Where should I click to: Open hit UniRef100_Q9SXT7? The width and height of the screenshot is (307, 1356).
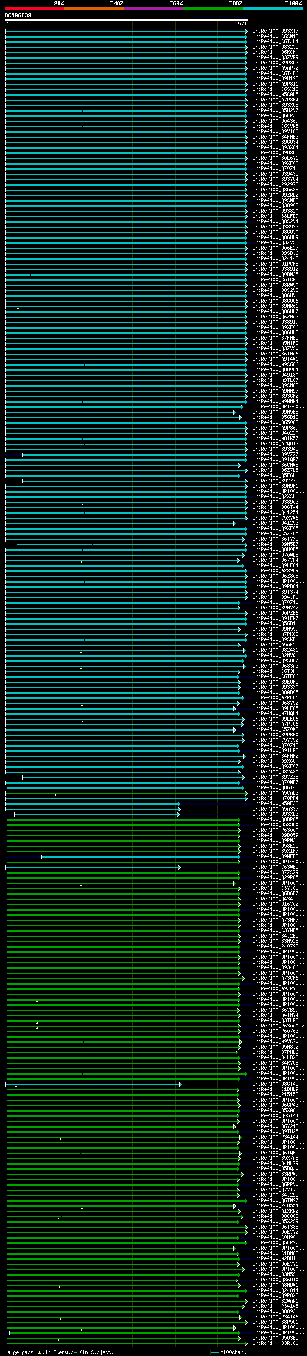(275, 31)
